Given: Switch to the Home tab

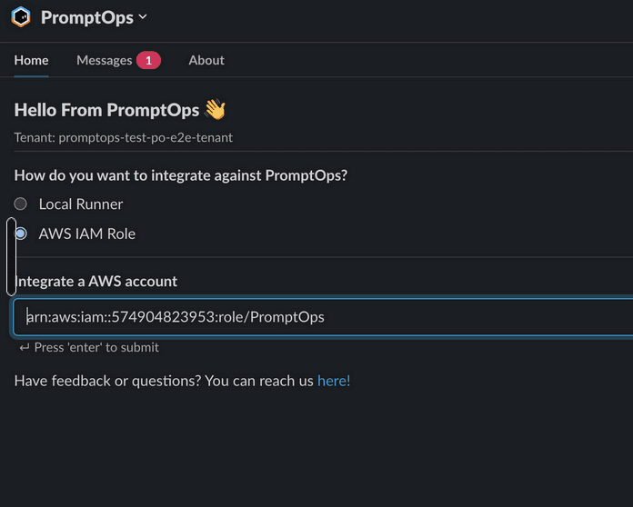Looking at the screenshot, I should 31,60.
